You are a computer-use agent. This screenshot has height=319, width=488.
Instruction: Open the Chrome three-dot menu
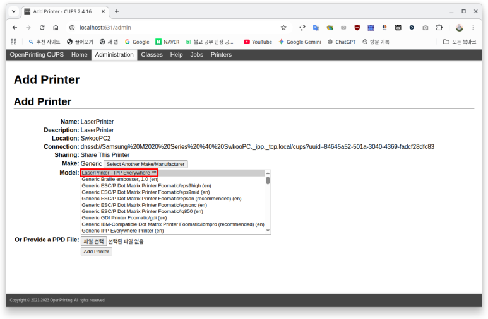click(473, 28)
